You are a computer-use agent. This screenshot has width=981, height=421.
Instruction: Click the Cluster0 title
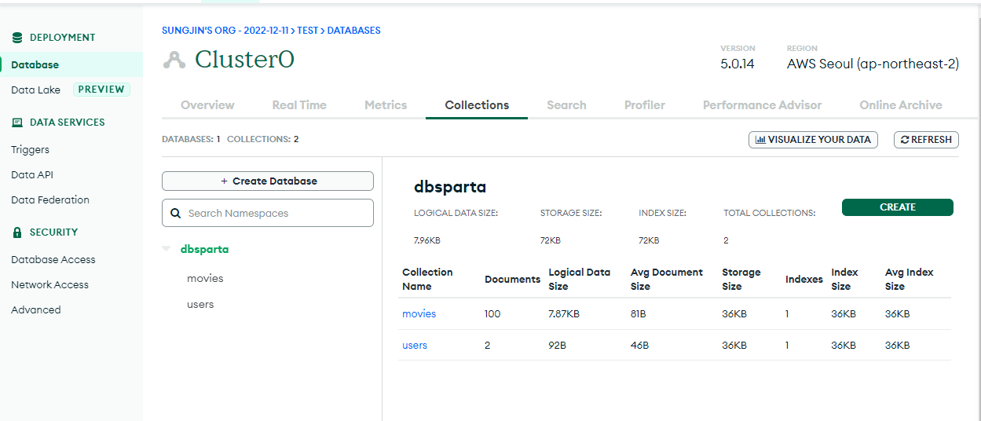pos(244,60)
